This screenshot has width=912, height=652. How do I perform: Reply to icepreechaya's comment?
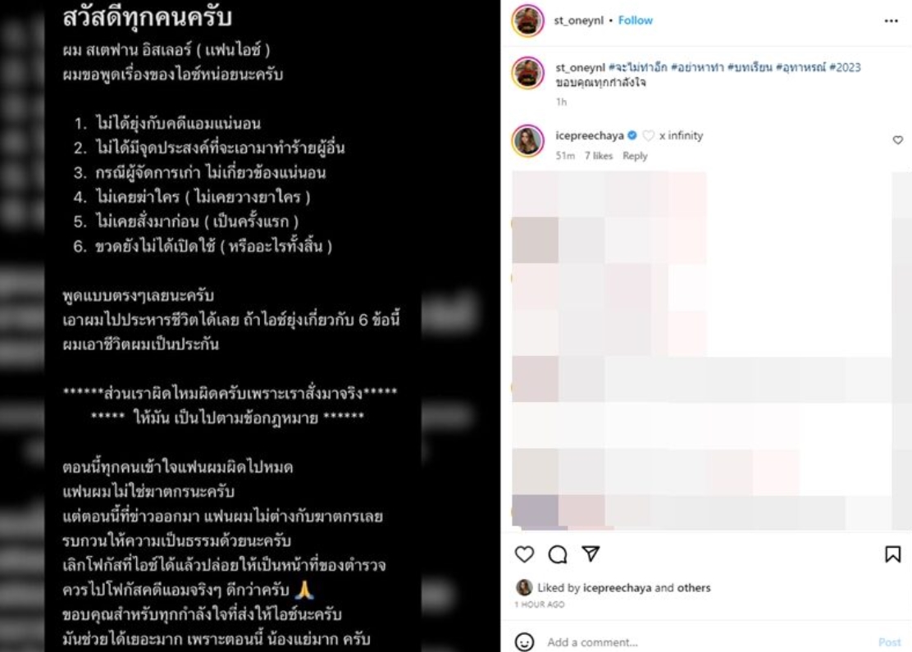635,156
